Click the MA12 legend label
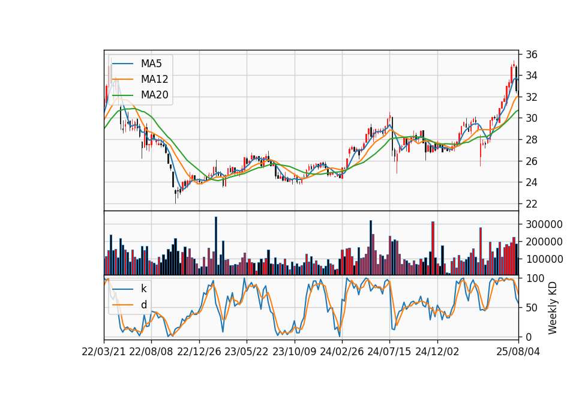The height and width of the screenshot is (414, 576). 154,79
